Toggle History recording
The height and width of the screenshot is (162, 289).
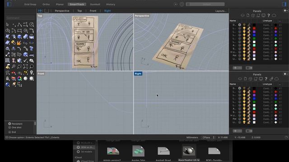[x=111, y=4]
